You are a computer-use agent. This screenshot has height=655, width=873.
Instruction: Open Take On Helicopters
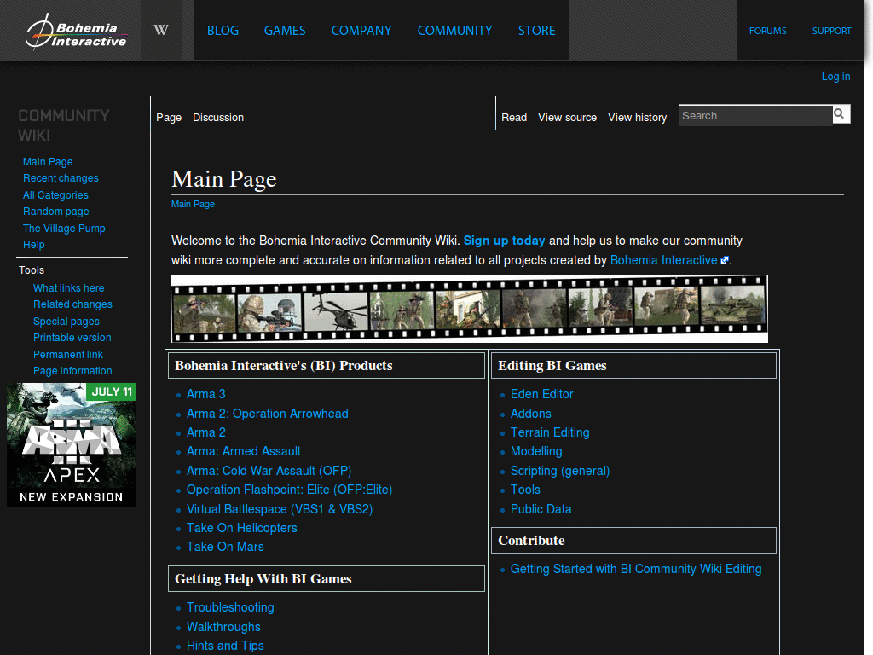click(241, 528)
